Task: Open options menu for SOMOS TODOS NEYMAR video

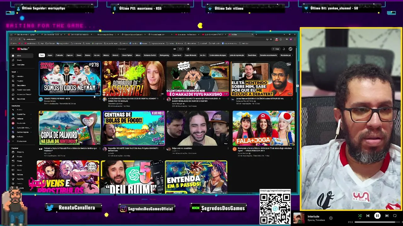Action: (100, 99)
